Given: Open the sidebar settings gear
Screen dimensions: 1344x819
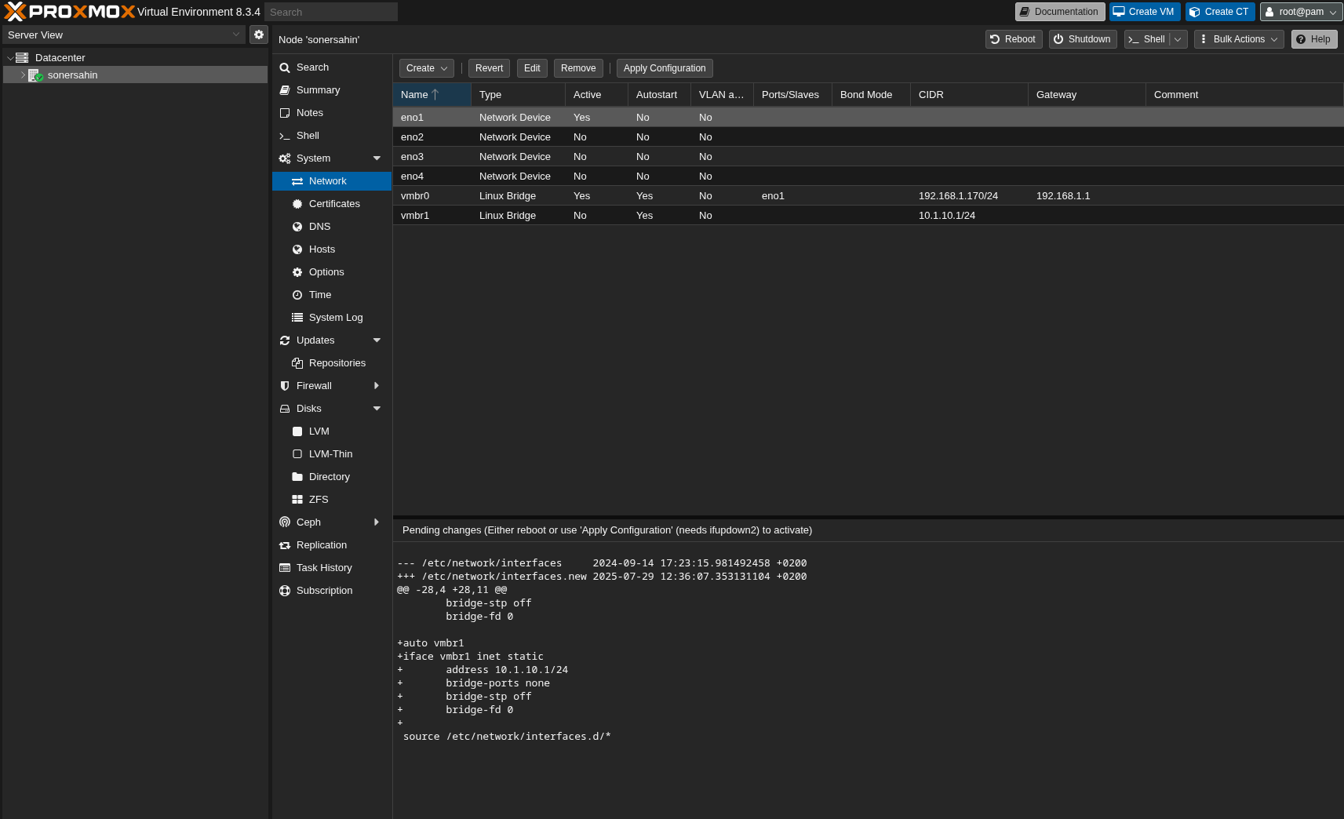Looking at the screenshot, I should pyautogui.click(x=259, y=35).
